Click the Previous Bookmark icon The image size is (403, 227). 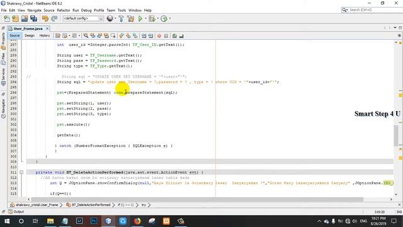coord(122,36)
